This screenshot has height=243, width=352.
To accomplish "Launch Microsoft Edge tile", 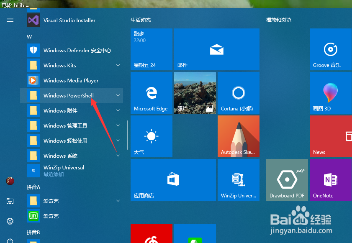I will tap(152, 93).
